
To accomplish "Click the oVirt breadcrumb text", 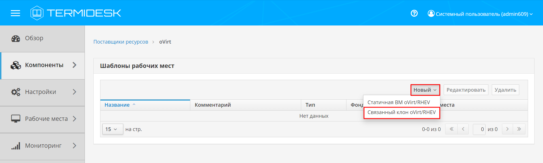I will point(165,42).
